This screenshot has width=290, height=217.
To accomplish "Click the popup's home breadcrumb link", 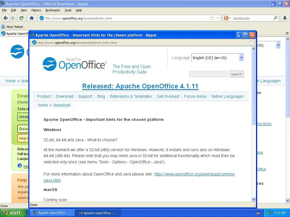I will point(43,105).
